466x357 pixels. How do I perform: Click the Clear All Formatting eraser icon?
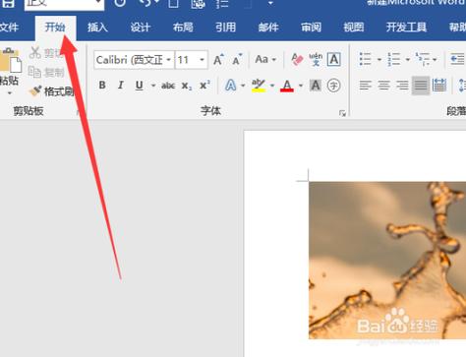(297, 60)
